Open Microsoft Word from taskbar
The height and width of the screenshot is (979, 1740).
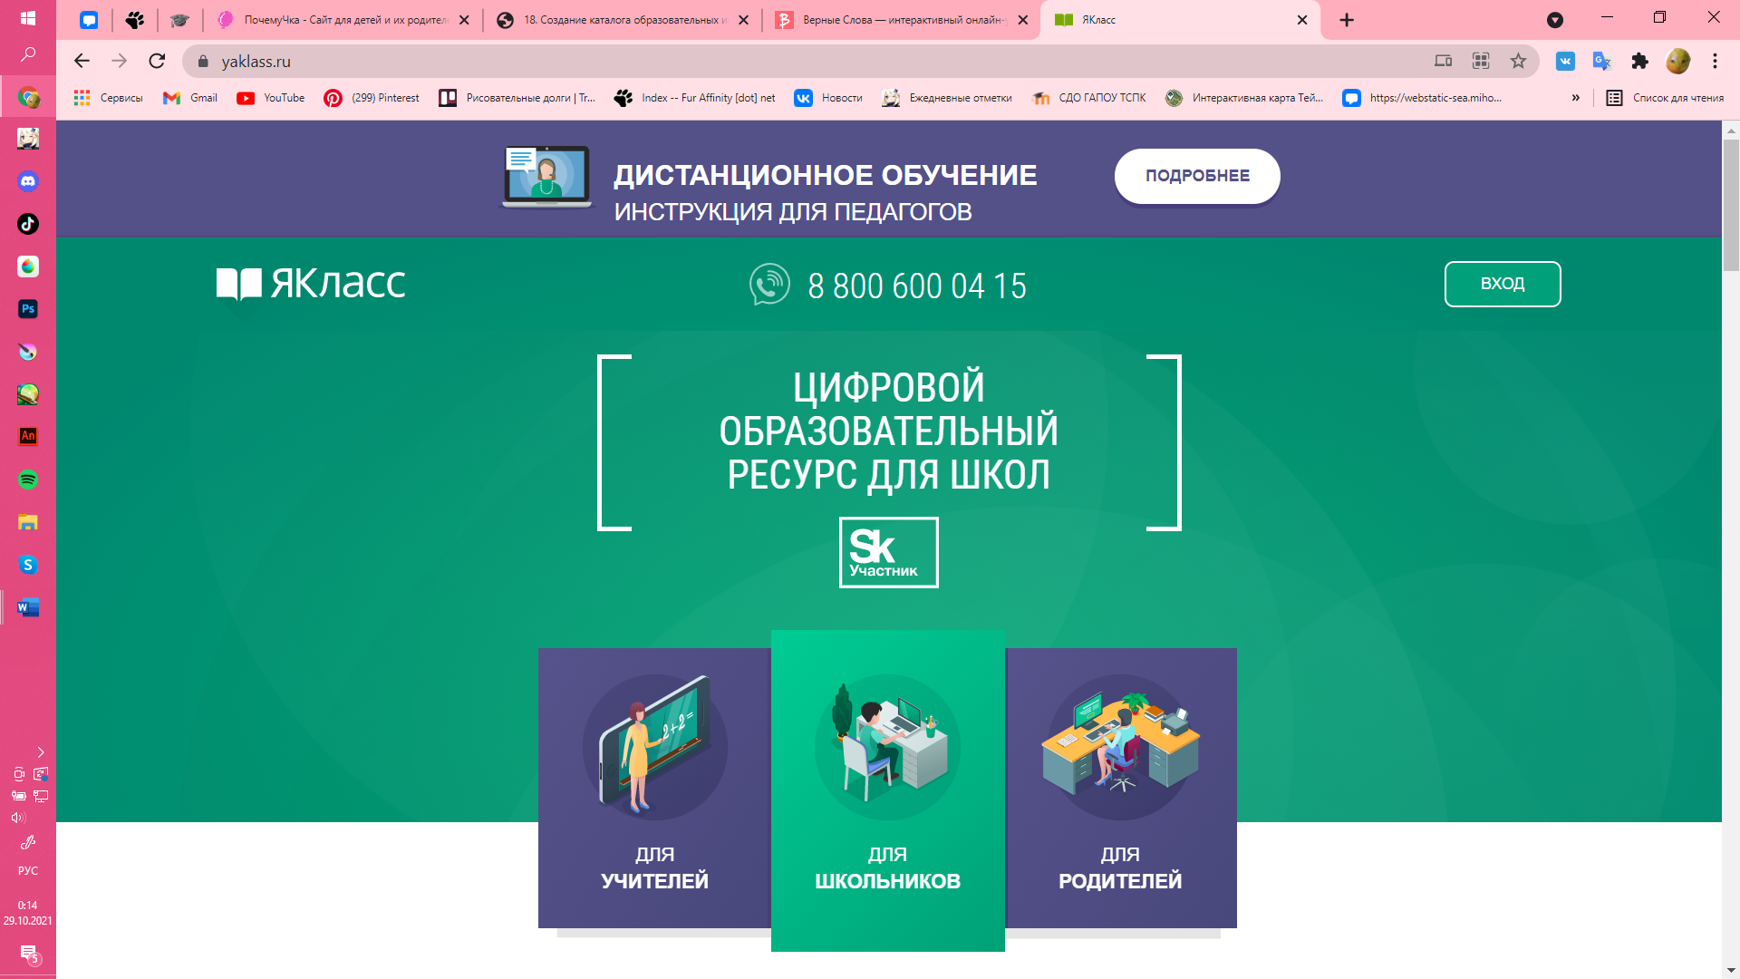[x=28, y=607]
